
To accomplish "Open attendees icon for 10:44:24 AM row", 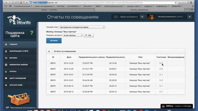I will (x=160, y=80).
